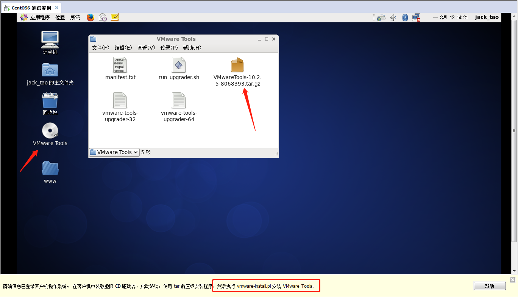
Task: Open the notes launcher in the panel
Action: pyautogui.click(x=115, y=17)
